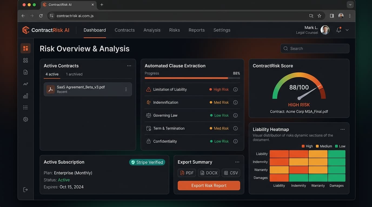This screenshot has width=372, height=207.
Task: Click the info icon for Limitation of Liability
Action: click(x=235, y=89)
